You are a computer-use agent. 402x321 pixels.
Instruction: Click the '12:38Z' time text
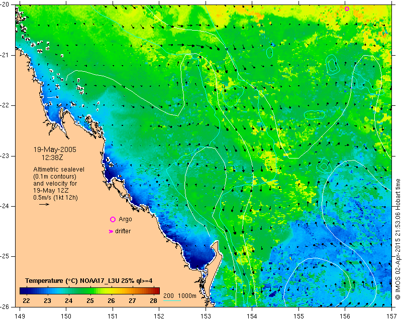[52, 157]
